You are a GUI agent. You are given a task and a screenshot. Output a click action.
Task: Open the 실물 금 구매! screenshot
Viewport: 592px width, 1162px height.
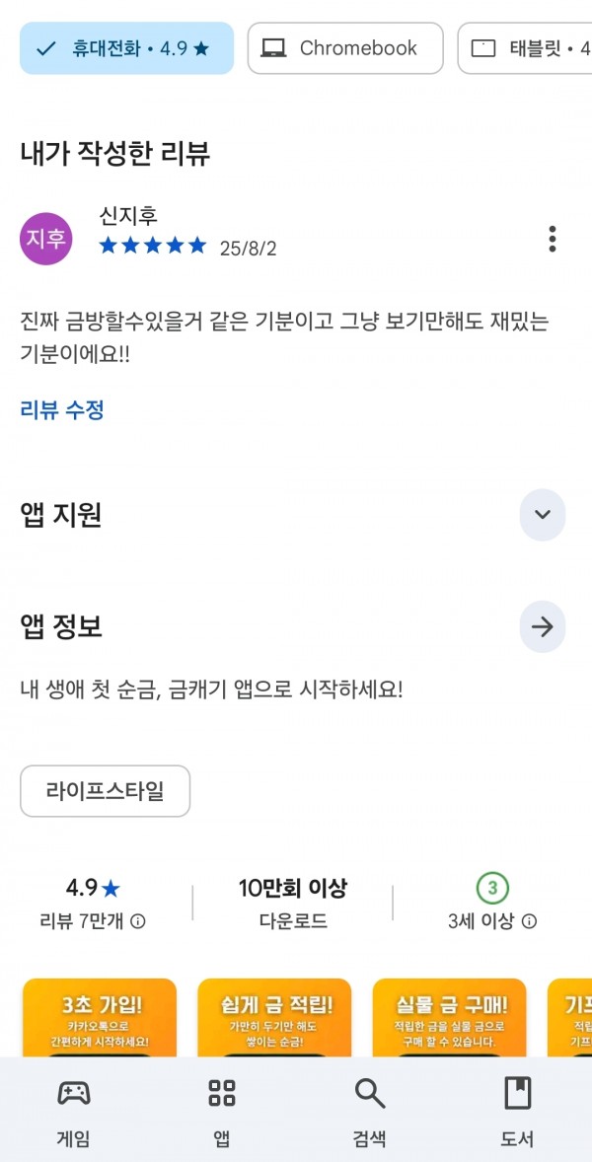point(449,1018)
